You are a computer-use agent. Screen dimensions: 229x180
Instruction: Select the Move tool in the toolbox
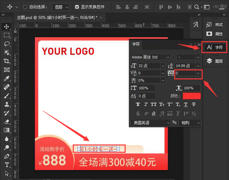[6, 27]
